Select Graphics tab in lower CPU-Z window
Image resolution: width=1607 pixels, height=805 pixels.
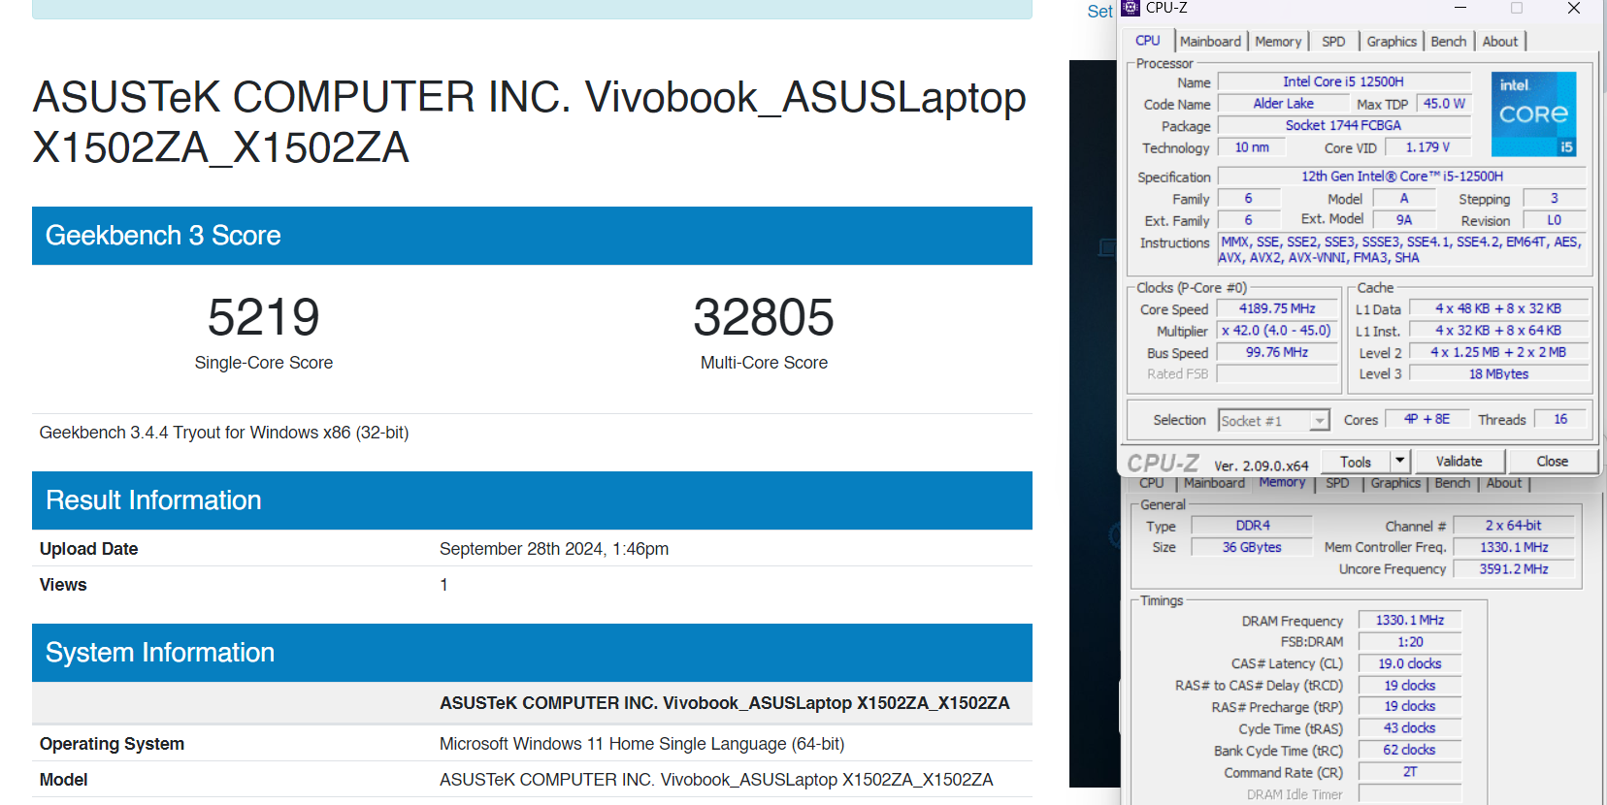(x=1395, y=483)
